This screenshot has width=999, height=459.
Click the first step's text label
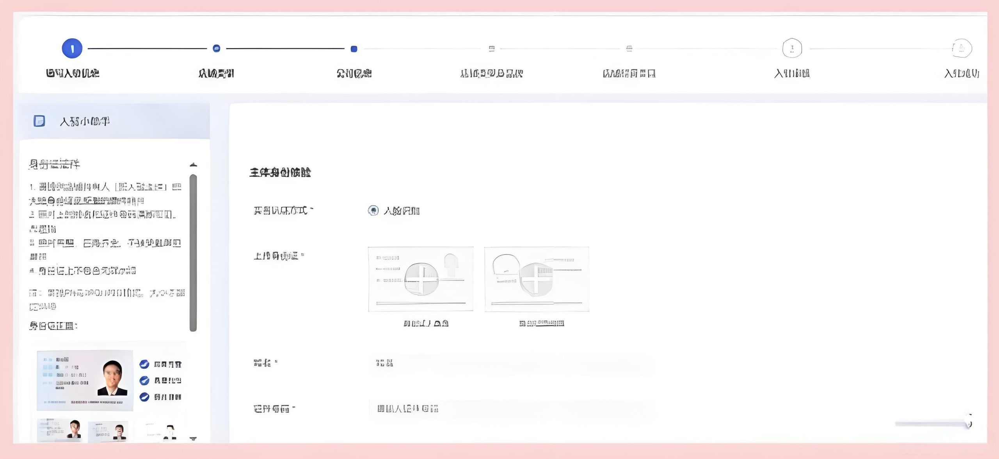(73, 73)
